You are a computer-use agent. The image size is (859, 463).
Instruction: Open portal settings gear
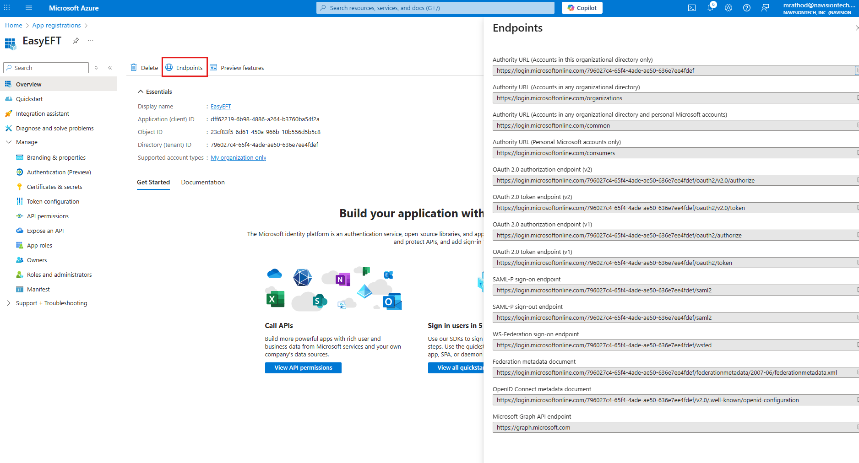(x=729, y=8)
